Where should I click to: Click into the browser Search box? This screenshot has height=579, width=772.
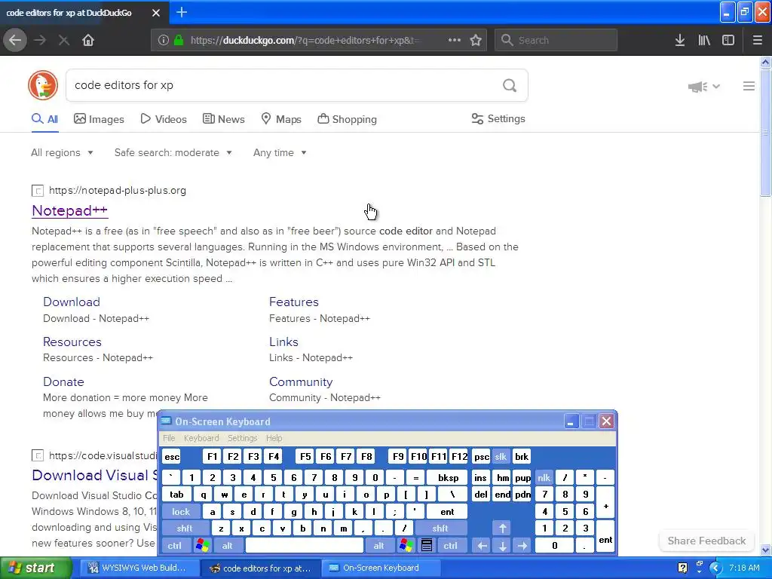click(x=556, y=40)
